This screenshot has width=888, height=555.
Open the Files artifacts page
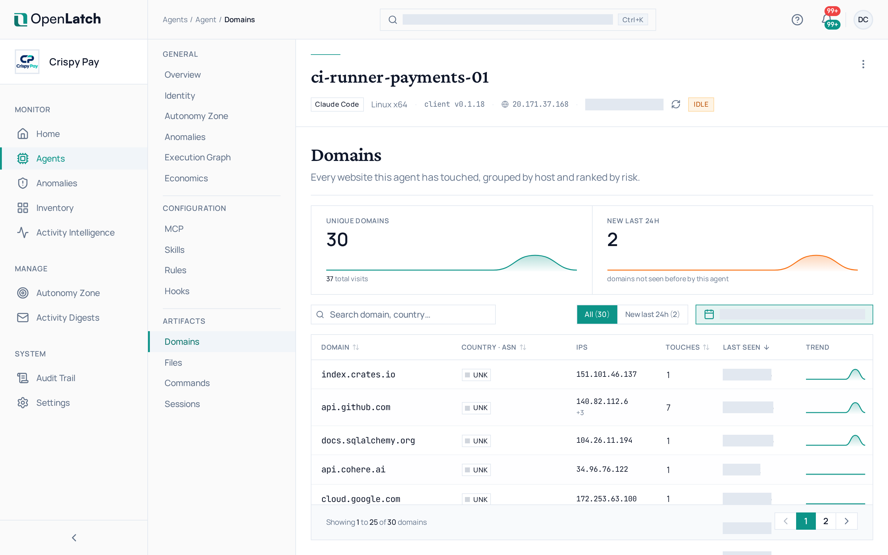click(x=222, y=363)
